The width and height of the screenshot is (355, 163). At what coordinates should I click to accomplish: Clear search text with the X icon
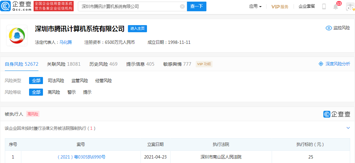pyautogui.click(x=182, y=6)
